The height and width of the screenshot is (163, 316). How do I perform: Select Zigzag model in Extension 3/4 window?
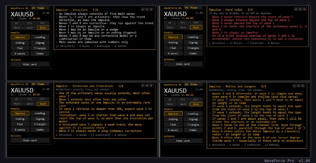pyautogui.click(x=40, y=119)
